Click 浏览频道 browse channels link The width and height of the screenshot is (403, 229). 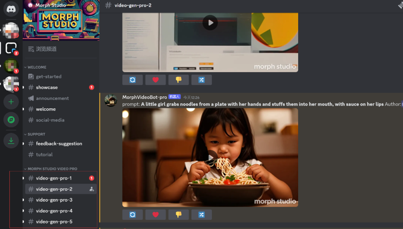46,49
